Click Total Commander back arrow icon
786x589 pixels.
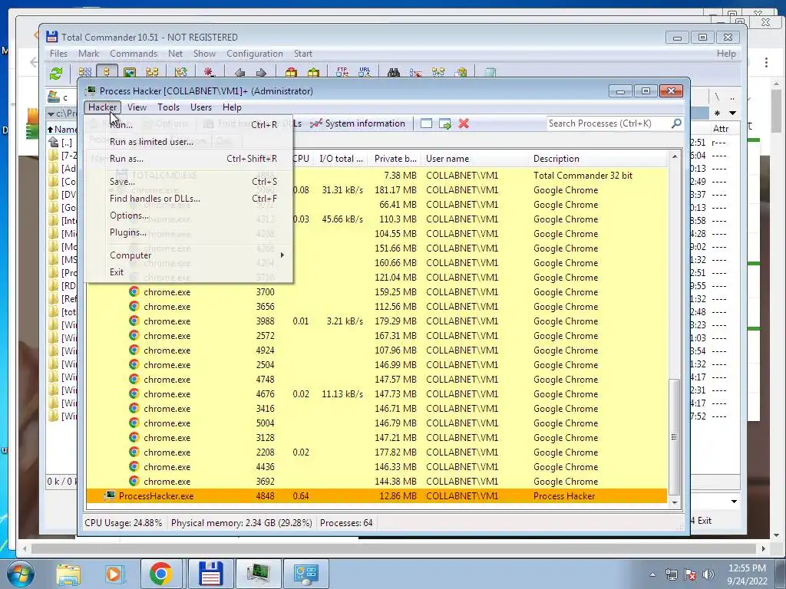coord(239,73)
